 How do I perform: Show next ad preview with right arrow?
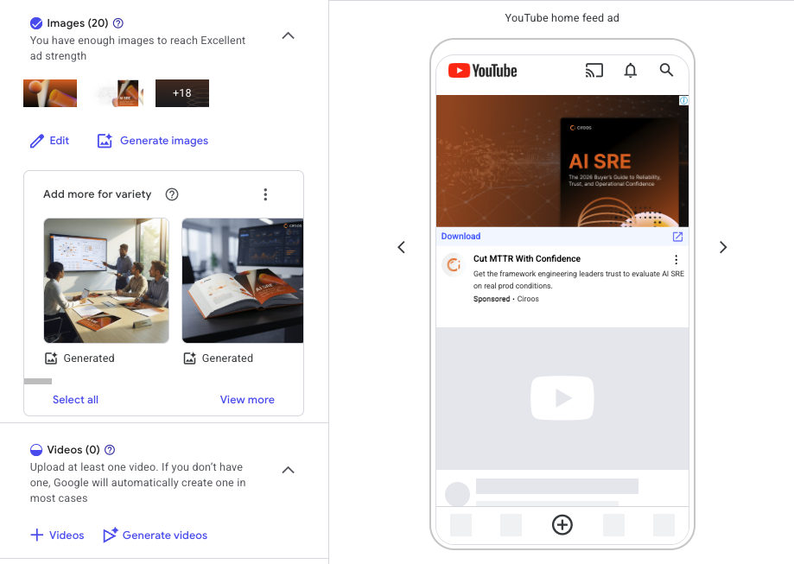[x=723, y=247]
